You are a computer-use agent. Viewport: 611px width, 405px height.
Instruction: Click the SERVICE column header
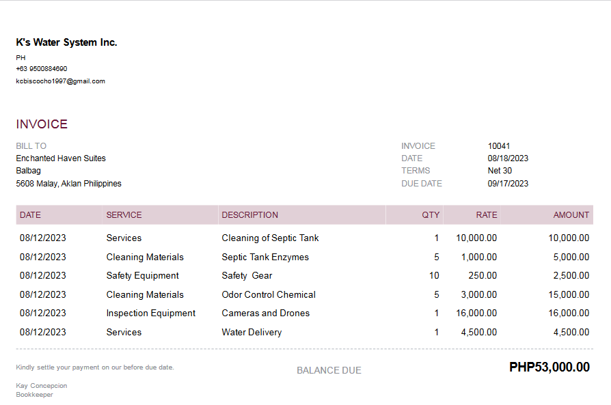124,215
